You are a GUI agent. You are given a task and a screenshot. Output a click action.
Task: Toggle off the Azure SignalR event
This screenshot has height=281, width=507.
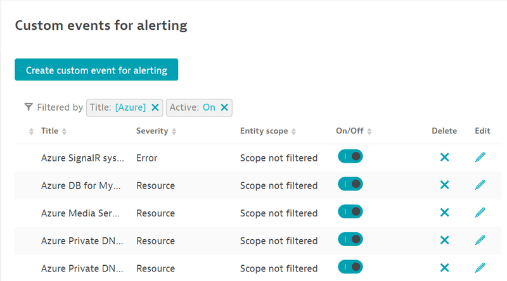[350, 156]
